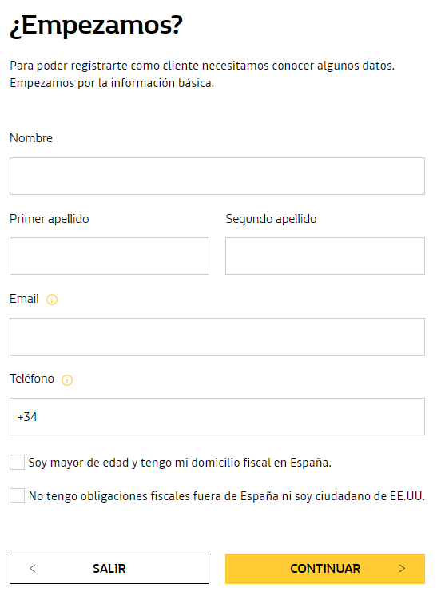Select the Segundo apellido text box
The width and height of the screenshot is (437, 600).
325,256
